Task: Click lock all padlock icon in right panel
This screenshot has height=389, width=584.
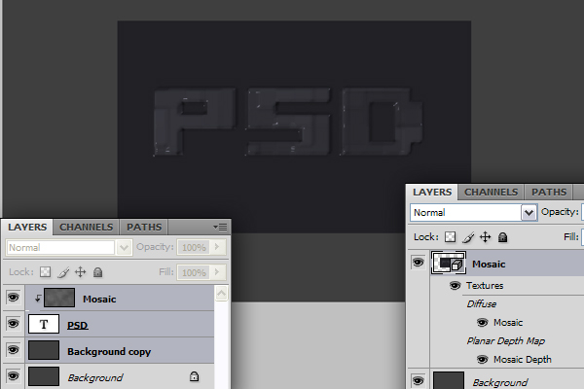Action: (503, 237)
